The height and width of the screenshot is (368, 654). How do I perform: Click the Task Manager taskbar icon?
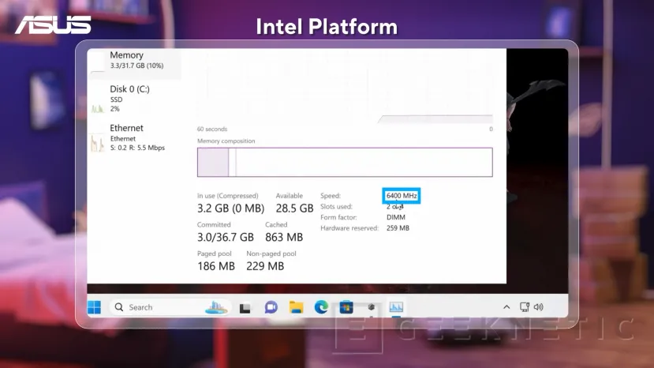coord(396,307)
